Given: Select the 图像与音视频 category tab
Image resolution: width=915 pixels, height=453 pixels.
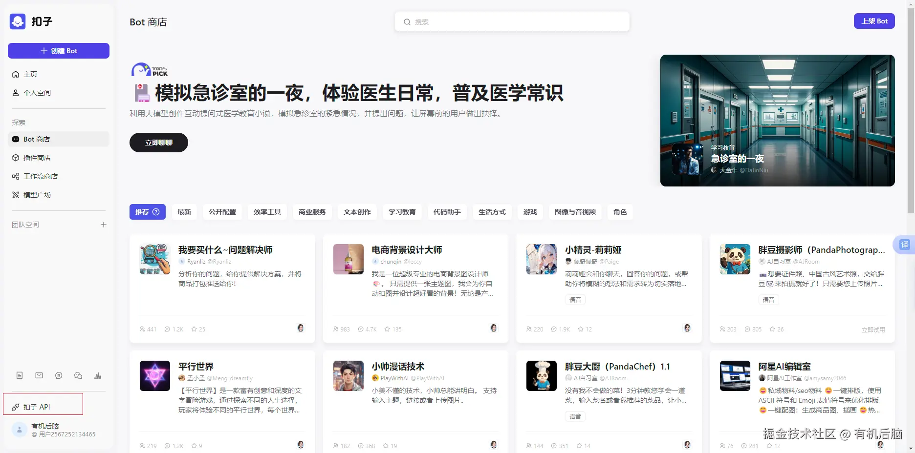Looking at the screenshot, I should coord(575,212).
